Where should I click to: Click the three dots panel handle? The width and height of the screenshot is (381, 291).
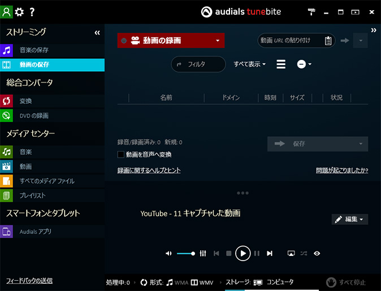243,193
